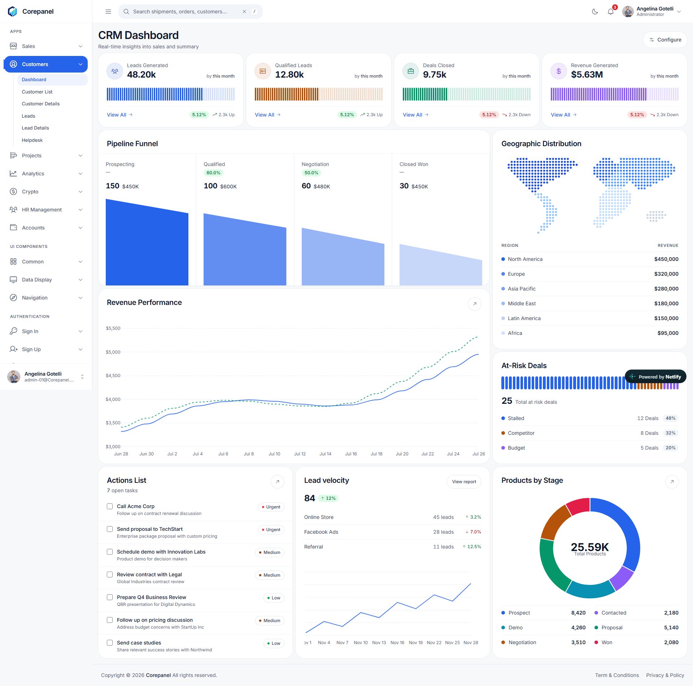Image resolution: width=693 pixels, height=686 pixels.
Task: Expand the Accounts sidebar menu
Action: click(x=46, y=228)
